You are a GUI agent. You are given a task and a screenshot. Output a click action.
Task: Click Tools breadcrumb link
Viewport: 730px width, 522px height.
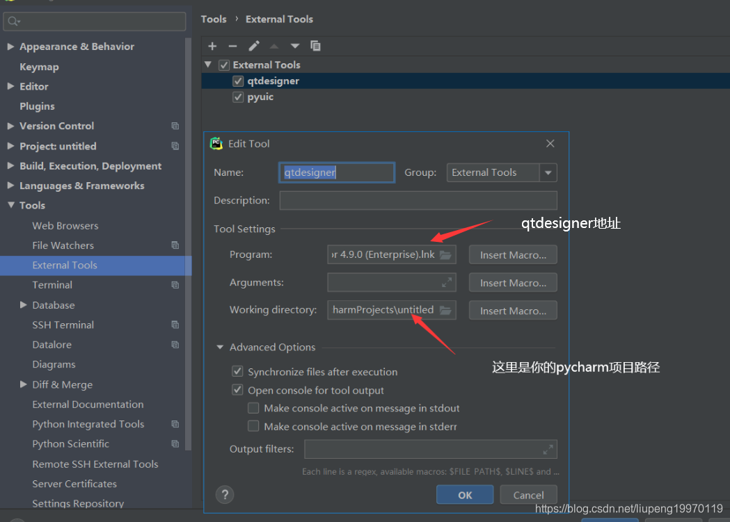[x=214, y=19]
